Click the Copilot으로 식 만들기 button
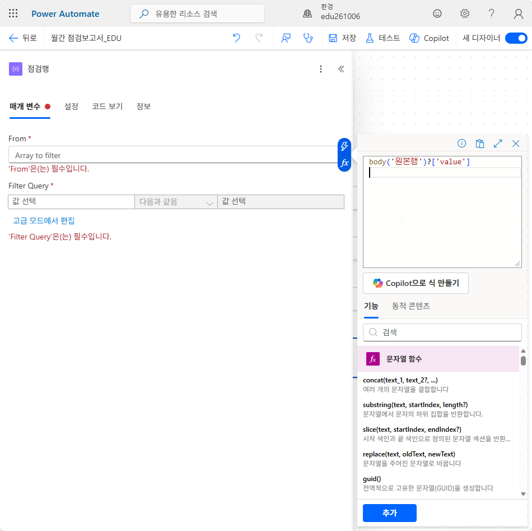 [x=416, y=283]
